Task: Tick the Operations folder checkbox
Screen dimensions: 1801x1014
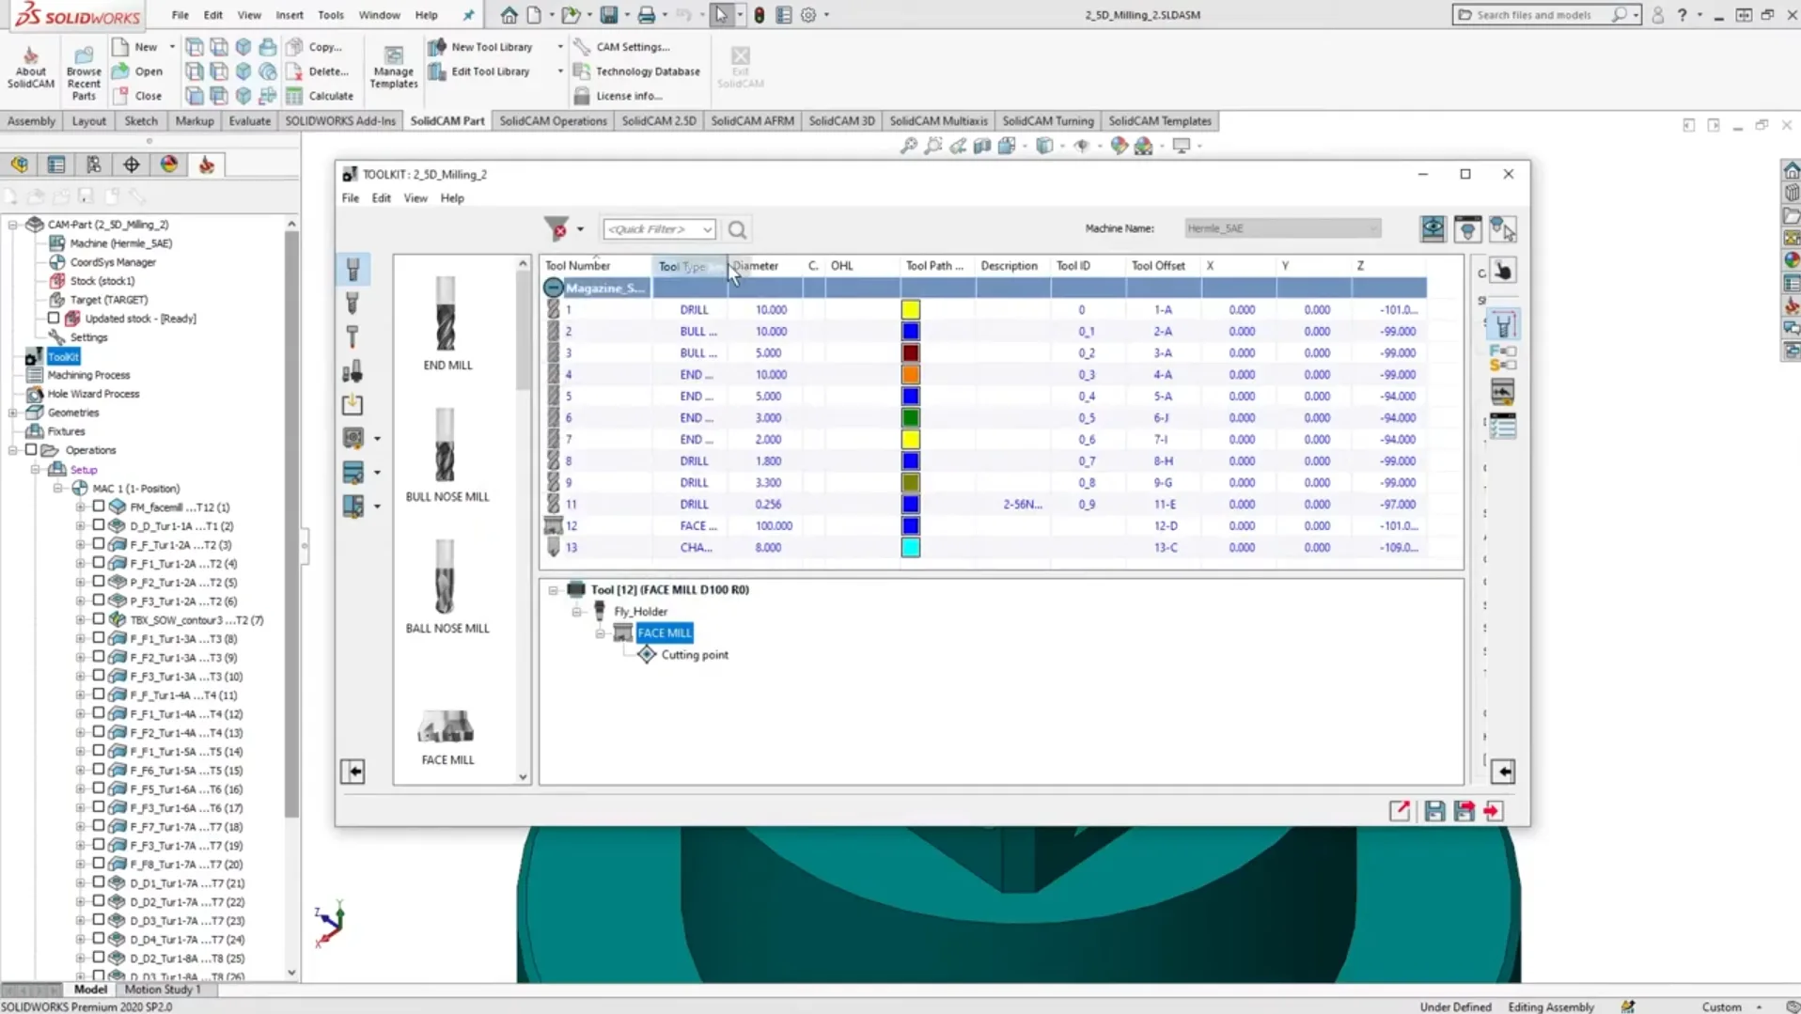Action: 31,450
